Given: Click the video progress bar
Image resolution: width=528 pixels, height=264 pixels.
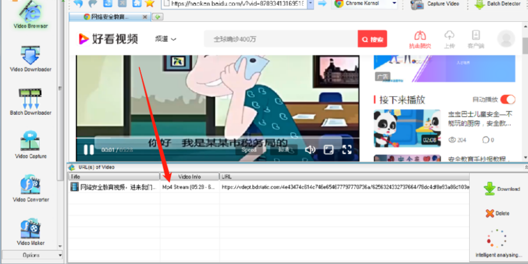Looking at the screenshot, I should click(217, 138).
